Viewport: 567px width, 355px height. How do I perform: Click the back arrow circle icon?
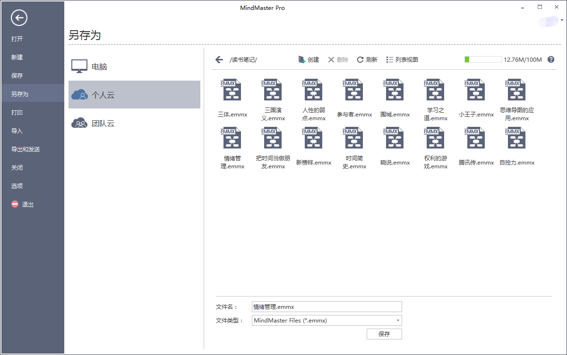click(19, 18)
